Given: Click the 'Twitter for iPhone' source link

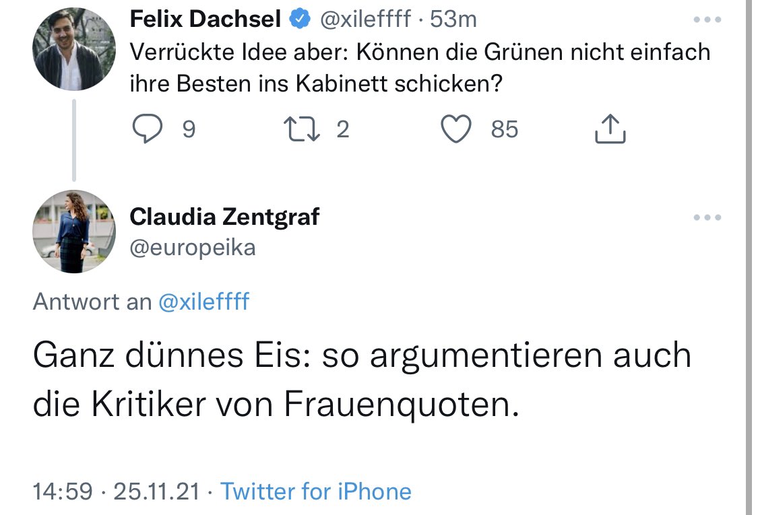Looking at the screenshot, I should click(316, 491).
